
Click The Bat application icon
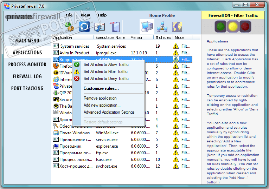56,106
